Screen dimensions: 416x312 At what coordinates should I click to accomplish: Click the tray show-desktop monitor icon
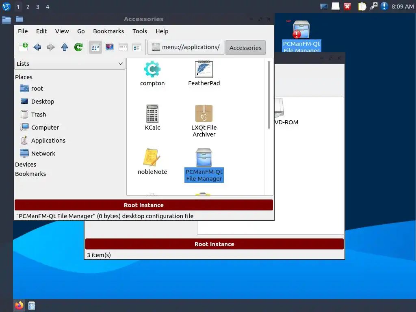[x=324, y=6]
